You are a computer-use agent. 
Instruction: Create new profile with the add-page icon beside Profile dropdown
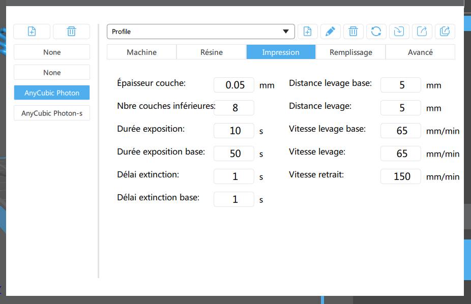click(307, 32)
